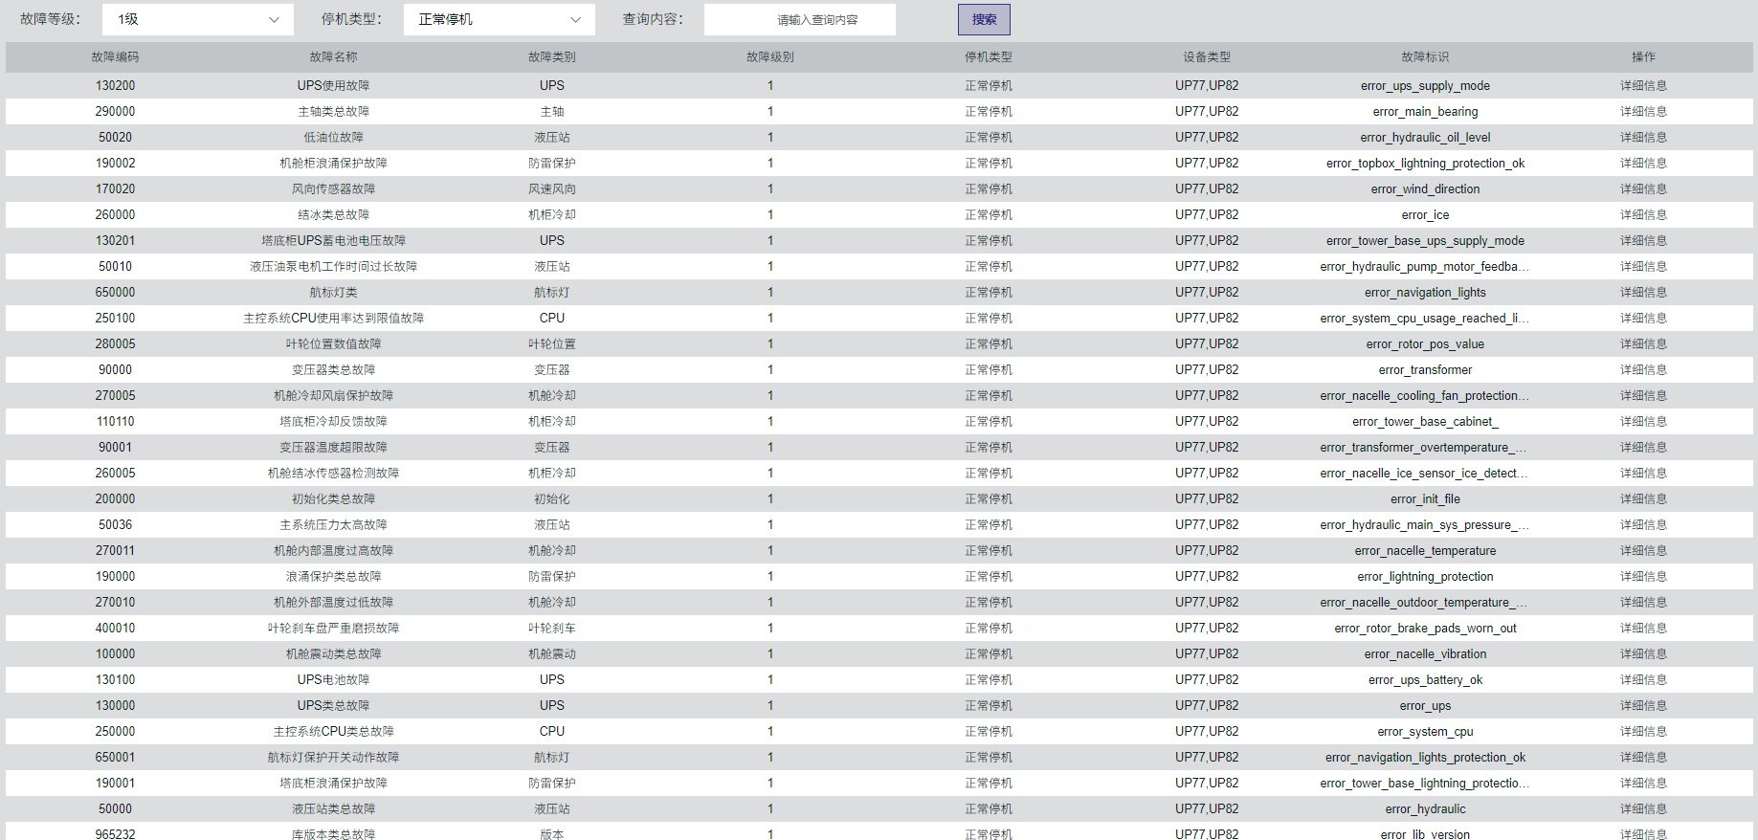Select the 叶轮刹车盘严重磨损故障 name cell

click(x=333, y=629)
